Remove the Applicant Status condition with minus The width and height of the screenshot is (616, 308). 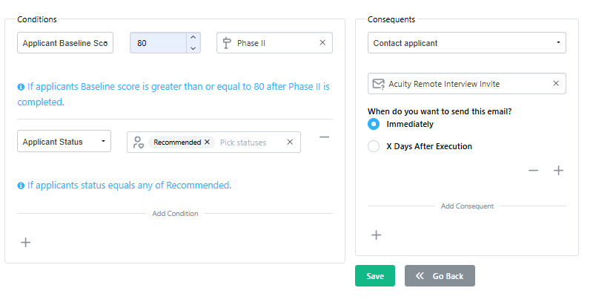coord(324,137)
